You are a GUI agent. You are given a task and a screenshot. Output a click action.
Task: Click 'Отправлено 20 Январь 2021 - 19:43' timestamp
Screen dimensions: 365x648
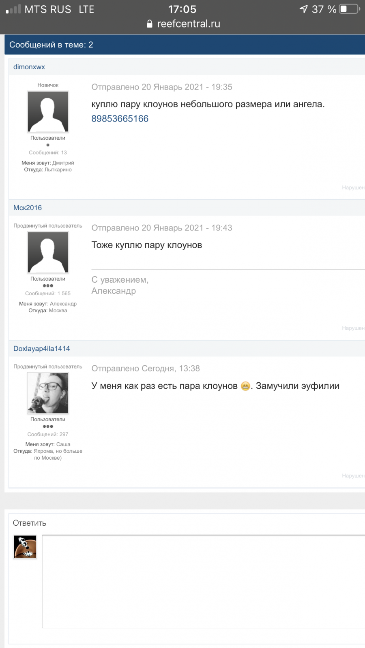(x=162, y=228)
